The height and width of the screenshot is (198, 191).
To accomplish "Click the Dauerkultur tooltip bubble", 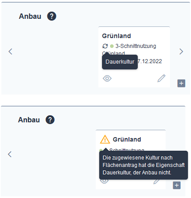I will [x=120, y=62].
